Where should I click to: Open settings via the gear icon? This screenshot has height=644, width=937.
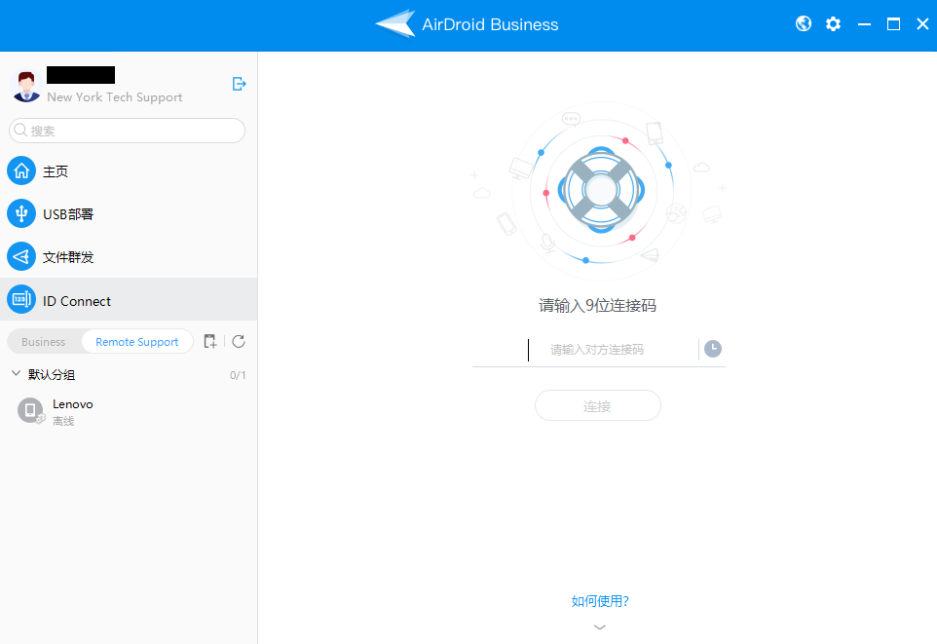833,24
